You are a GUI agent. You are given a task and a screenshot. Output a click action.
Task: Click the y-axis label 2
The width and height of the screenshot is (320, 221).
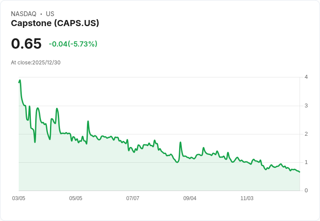tap(307, 134)
